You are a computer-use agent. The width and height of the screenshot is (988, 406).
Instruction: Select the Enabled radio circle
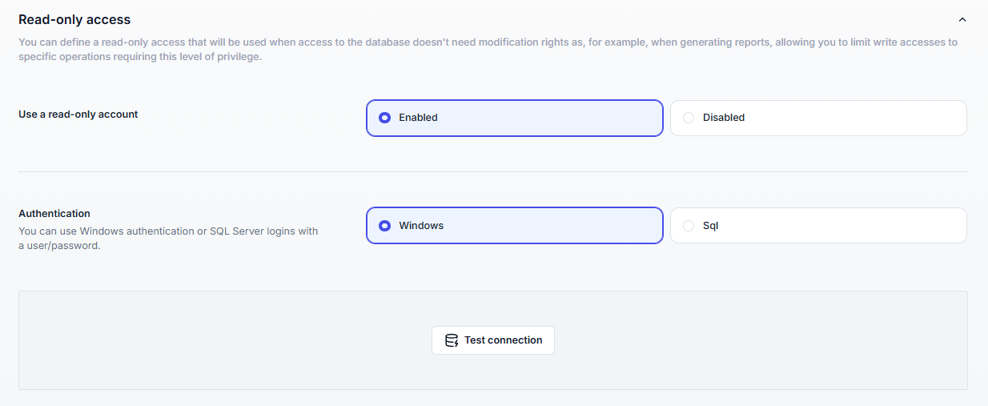(384, 118)
